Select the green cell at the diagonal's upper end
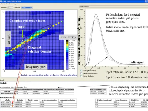This screenshot has width=148, height=111. click(62, 21)
